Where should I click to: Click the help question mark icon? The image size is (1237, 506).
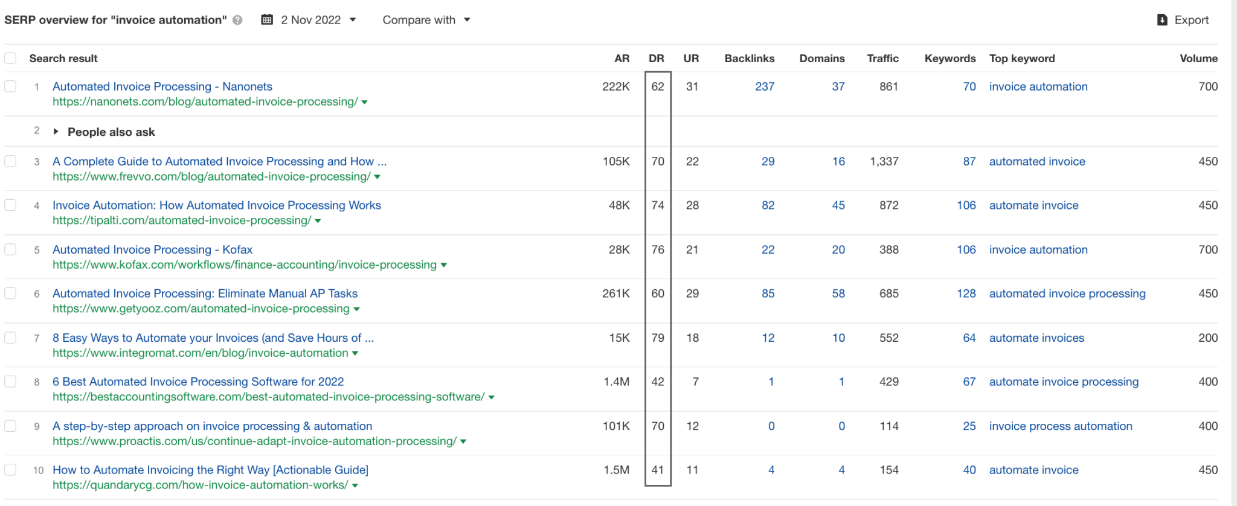pos(237,20)
